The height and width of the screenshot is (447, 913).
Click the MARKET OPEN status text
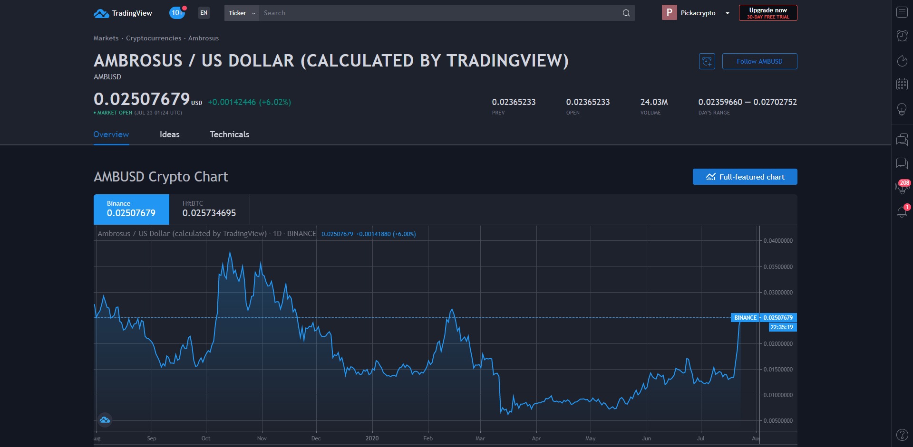point(115,113)
